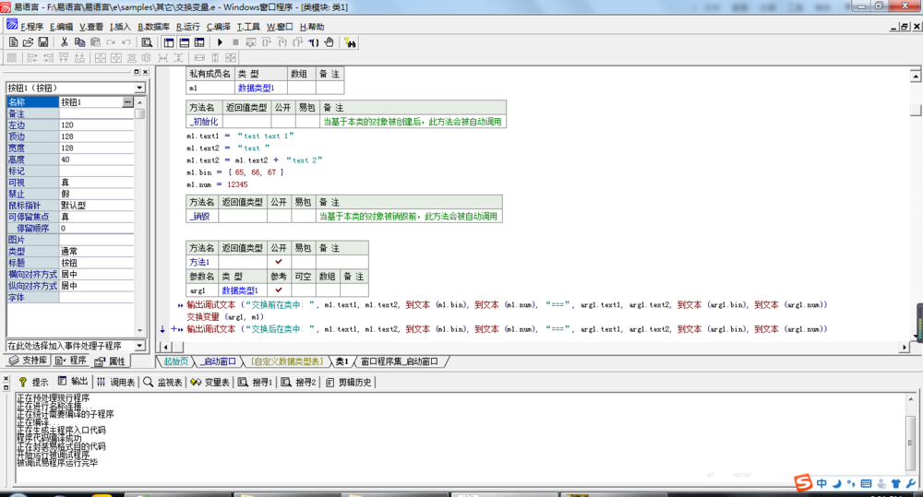Screen dimensions: 923x497
Task: Click the 可视 property value 真
Action: [97, 183]
